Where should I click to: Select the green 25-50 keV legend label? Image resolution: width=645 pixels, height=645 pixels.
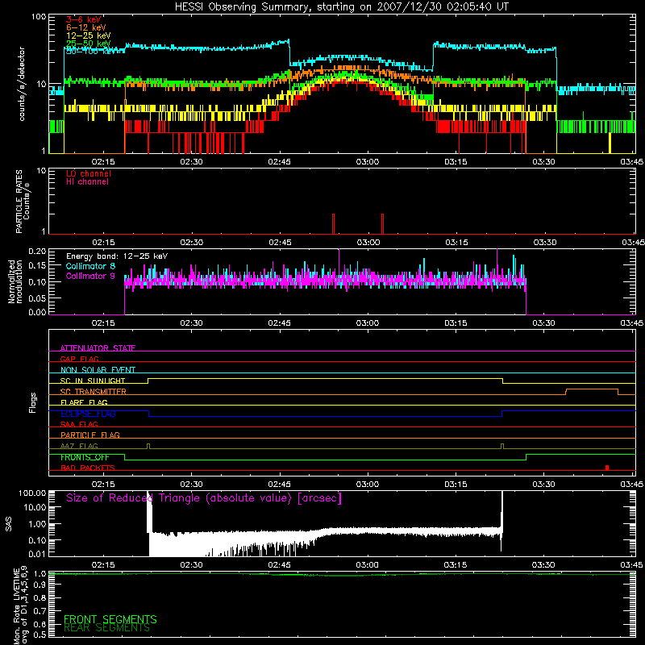click(x=88, y=44)
